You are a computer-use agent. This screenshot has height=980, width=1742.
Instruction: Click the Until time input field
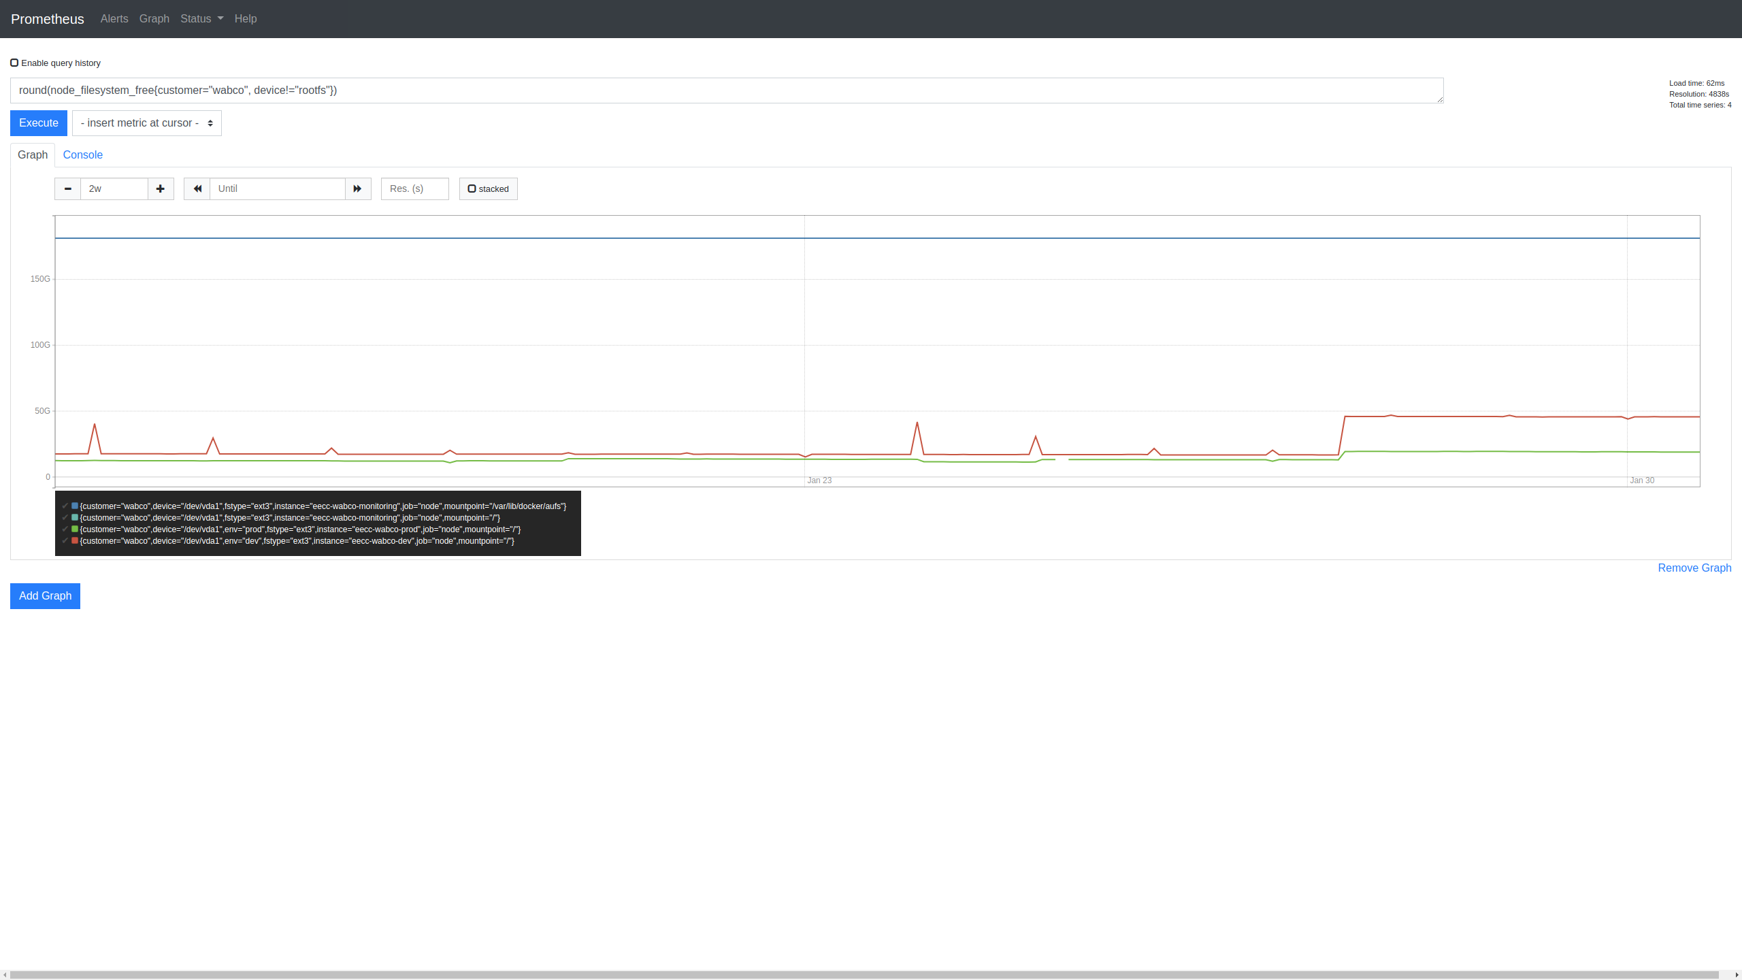(x=278, y=189)
